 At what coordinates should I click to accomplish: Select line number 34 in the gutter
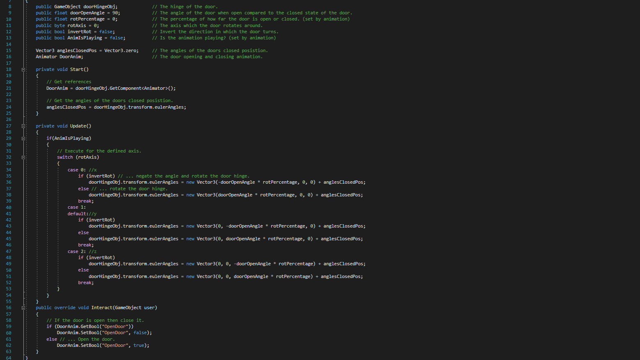(8, 169)
